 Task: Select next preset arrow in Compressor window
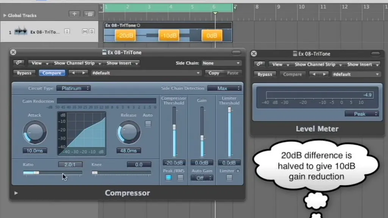[83, 73]
